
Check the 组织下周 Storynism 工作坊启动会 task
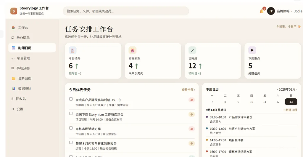71,113
